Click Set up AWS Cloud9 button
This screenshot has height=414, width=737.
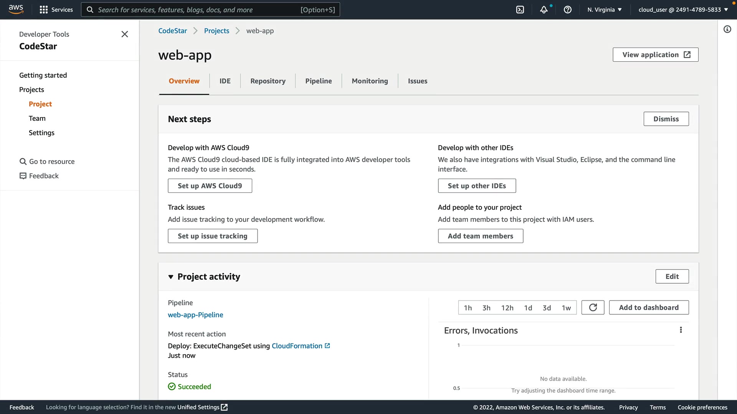pyautogui.click(x=210, y=186)
